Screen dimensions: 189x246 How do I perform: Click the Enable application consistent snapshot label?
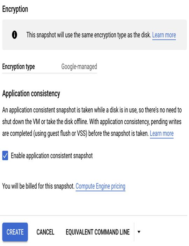[x=52, y=155]
